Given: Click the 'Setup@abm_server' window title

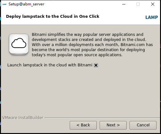Looking at the screenshot, I should click(26, 4).
